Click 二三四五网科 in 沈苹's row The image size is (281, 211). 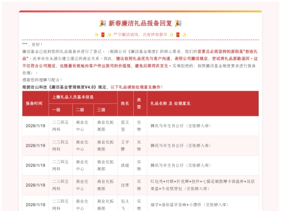pyautogui.click(x=60, y=185)
